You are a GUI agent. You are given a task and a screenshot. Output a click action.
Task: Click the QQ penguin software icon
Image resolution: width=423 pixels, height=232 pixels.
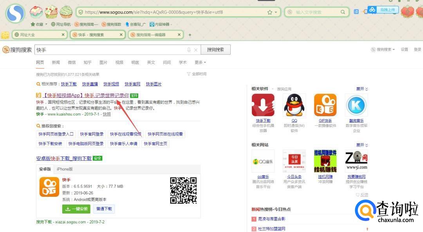pos(294,105)
